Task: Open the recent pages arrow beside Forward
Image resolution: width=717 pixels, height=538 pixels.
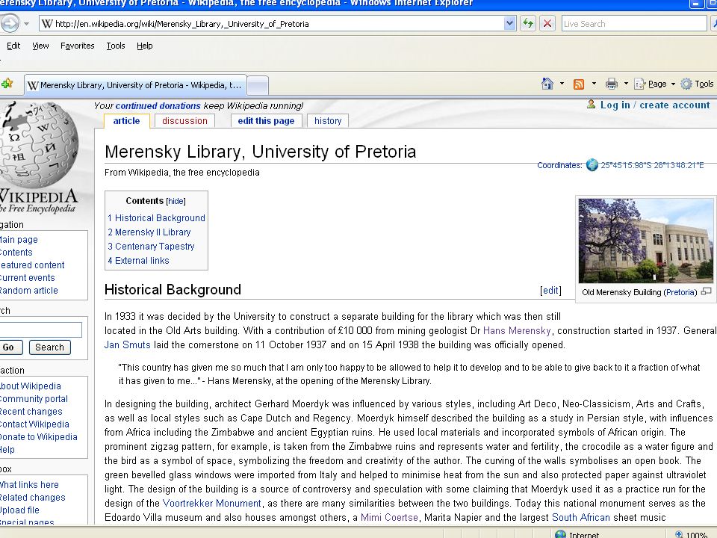Action: (27, 24)
